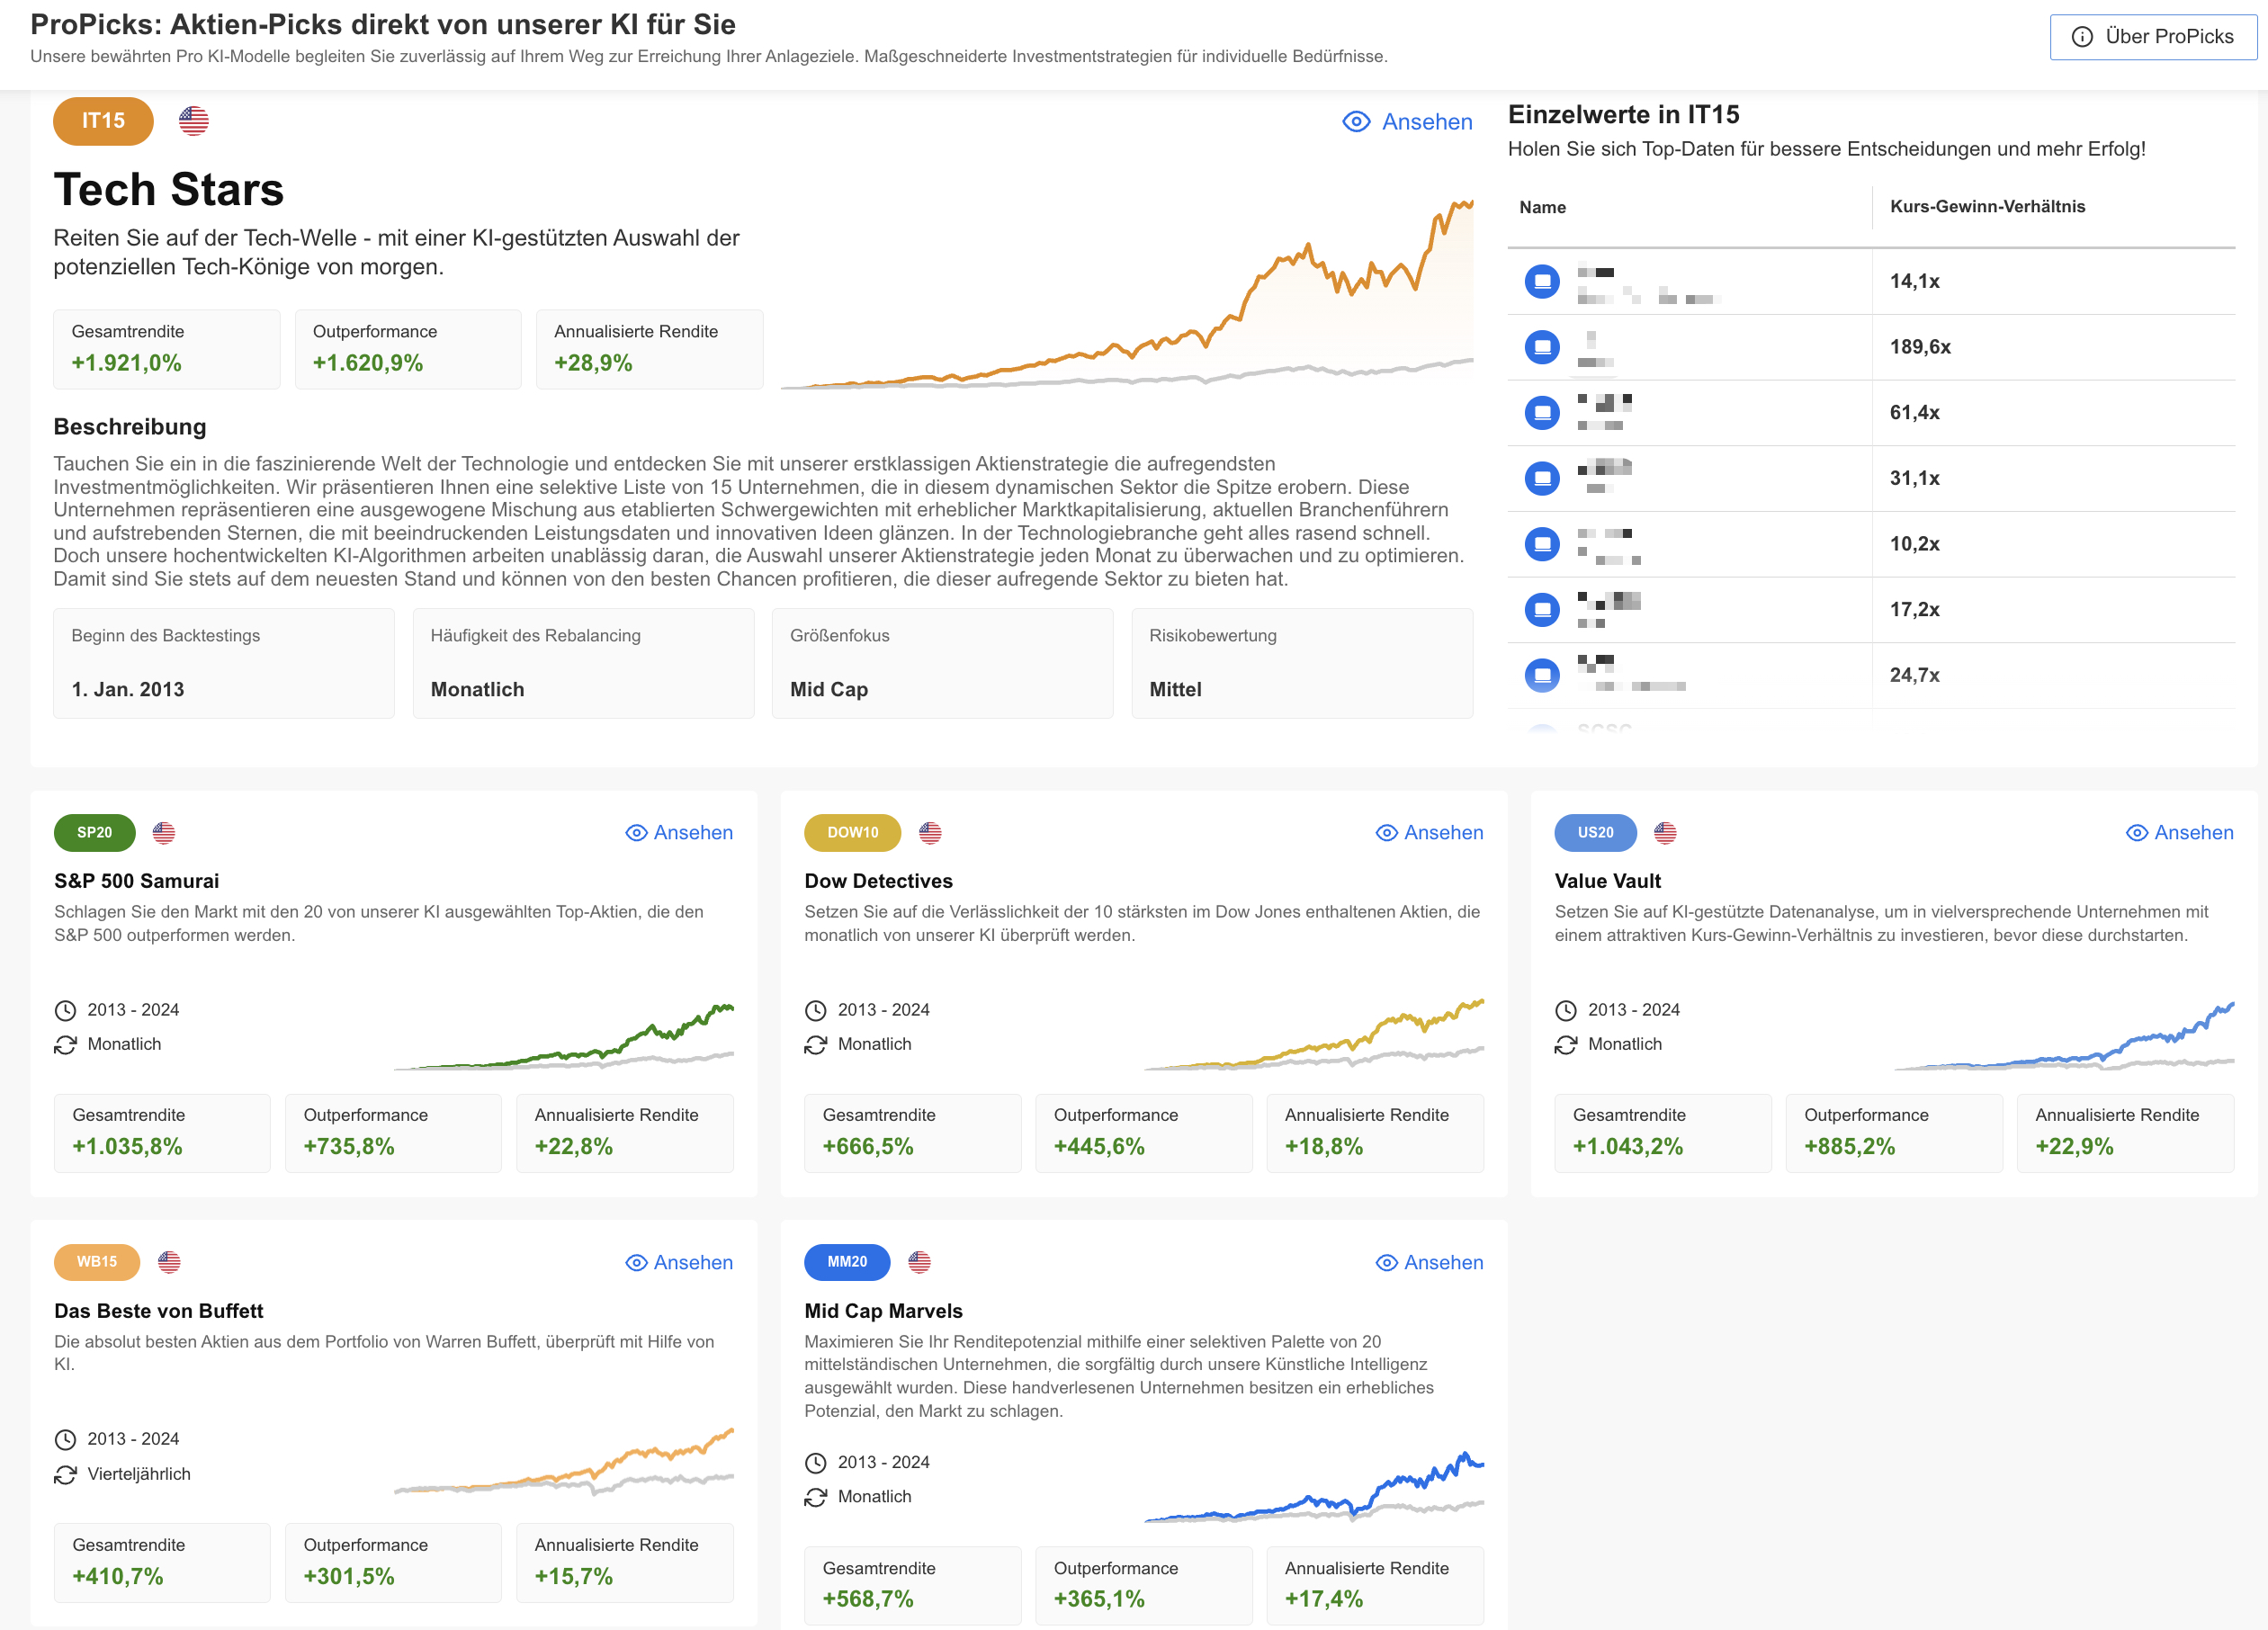Click stock icon in the 61,4x row
The height and width of the screenshot is (1630, 2268).
[x=1542, y=412]
